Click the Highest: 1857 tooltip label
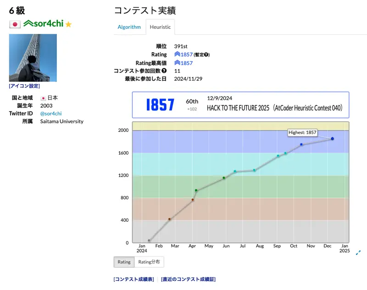Screen dimensions: 367x290 [302, 132]
